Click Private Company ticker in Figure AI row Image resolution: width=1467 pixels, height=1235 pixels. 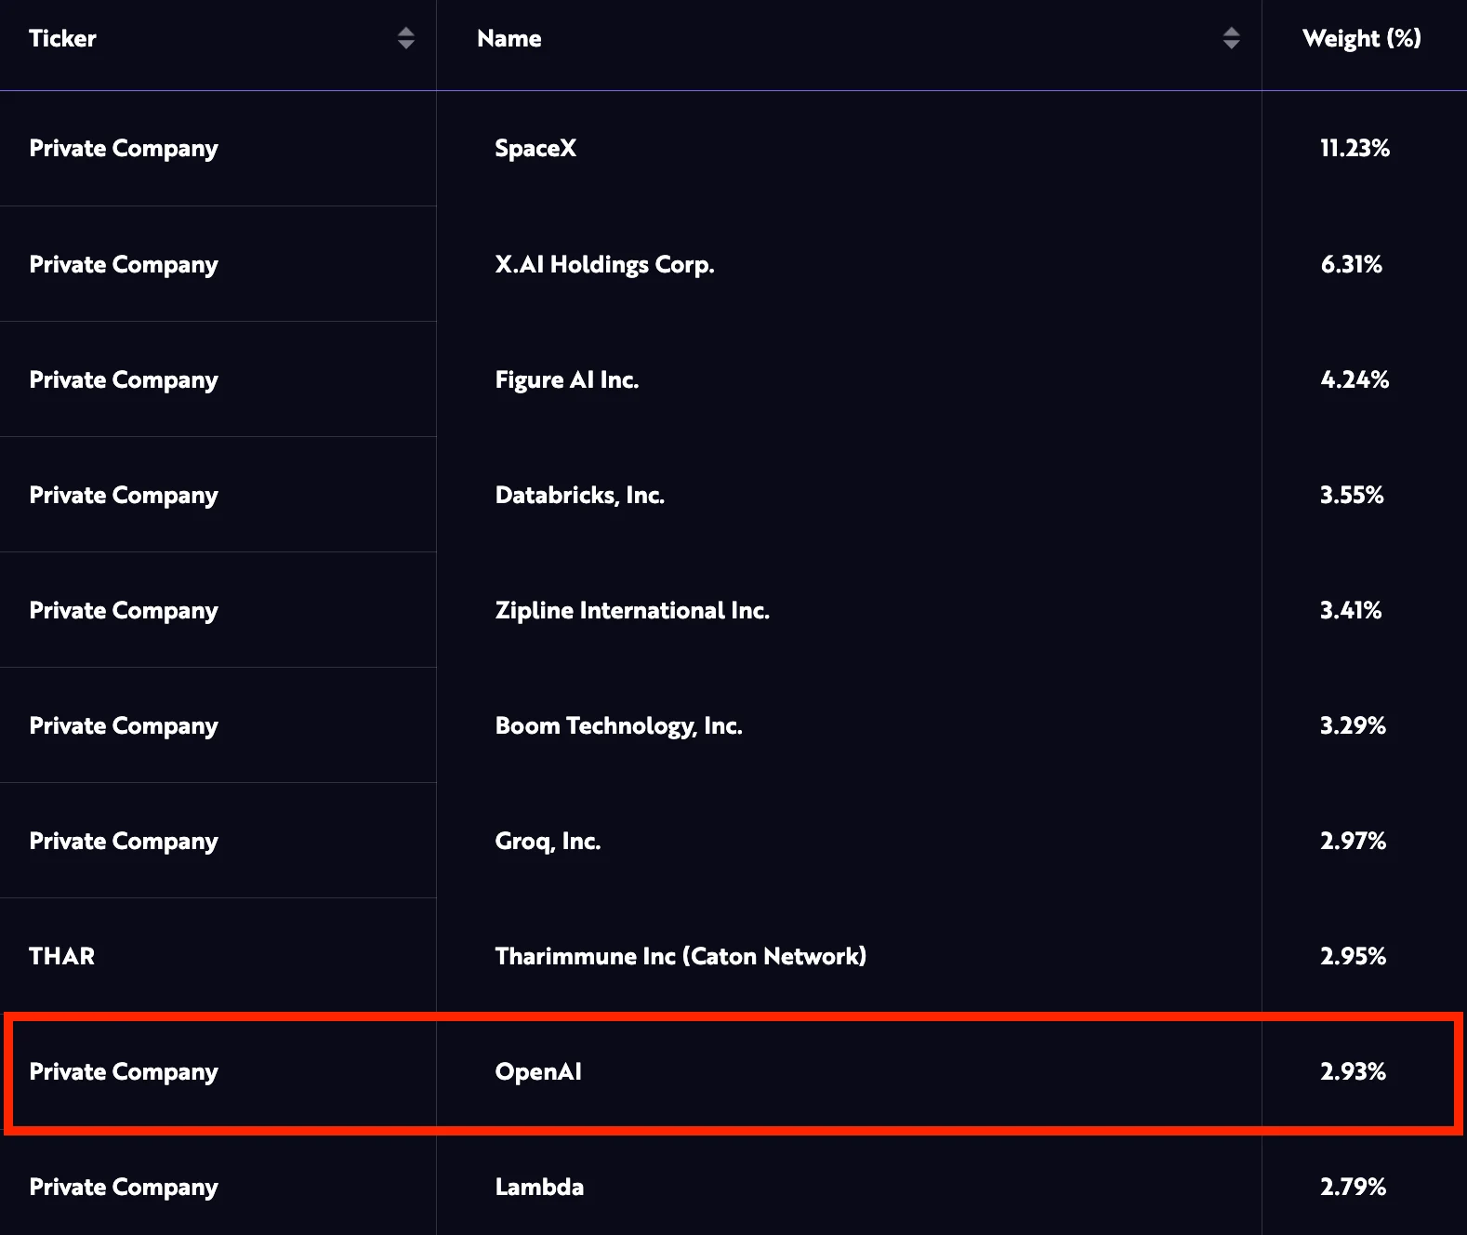pos(124,380)
